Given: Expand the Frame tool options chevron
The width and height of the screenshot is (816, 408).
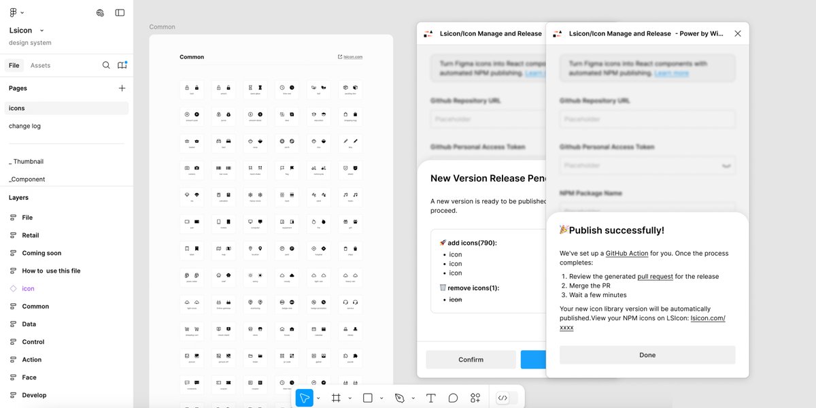Looking at the screenshot, I should (x=350, y=398).
